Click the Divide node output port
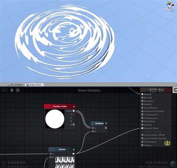Viewport: 177px width, 168px height. pos(74,154)
